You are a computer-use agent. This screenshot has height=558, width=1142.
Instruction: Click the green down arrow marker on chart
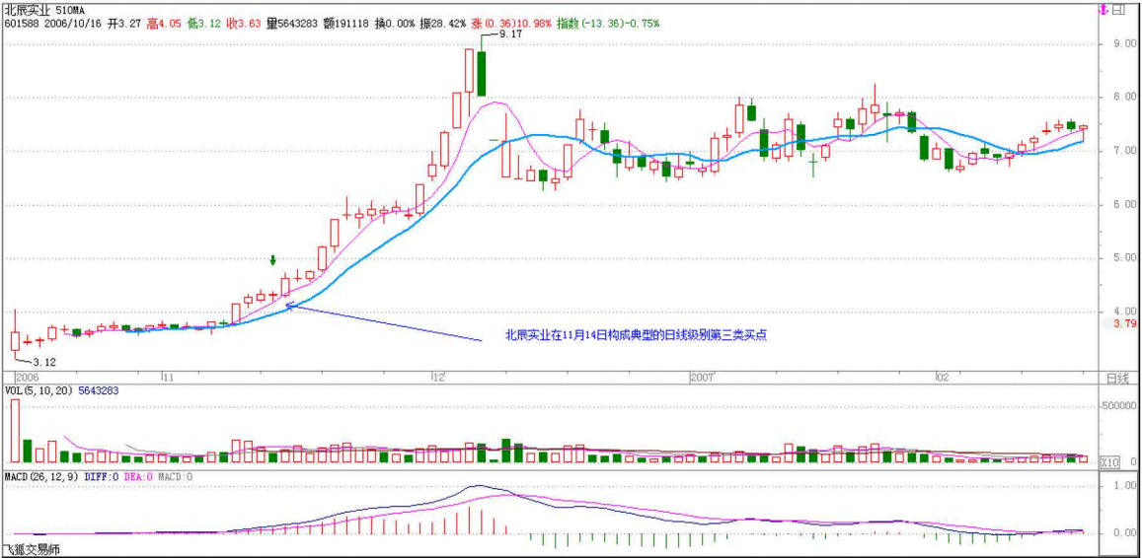click(x=273, y=260)
